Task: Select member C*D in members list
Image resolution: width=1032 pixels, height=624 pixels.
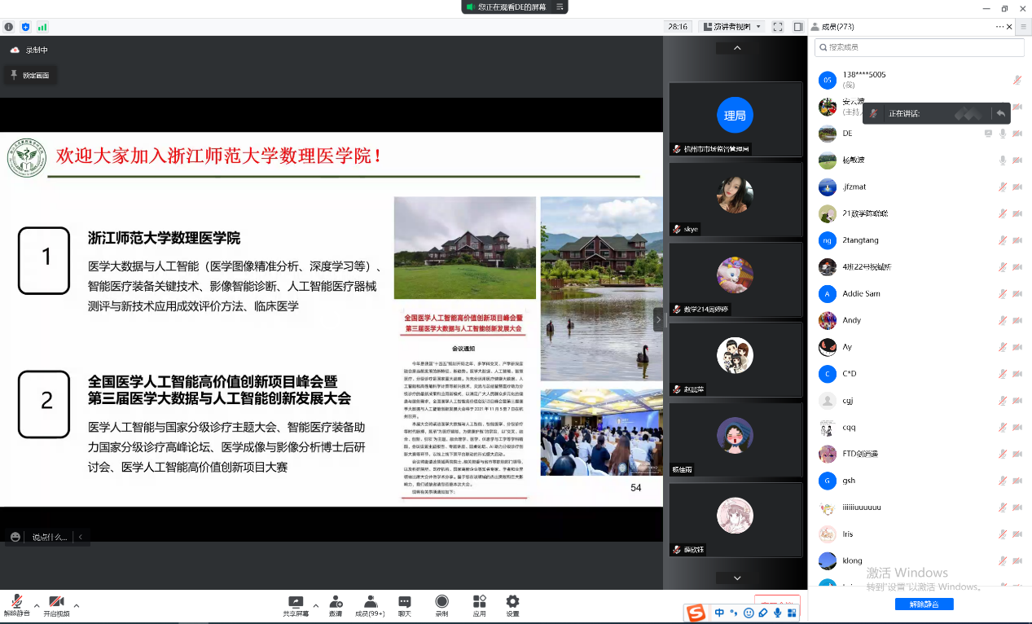Action: 920,374
